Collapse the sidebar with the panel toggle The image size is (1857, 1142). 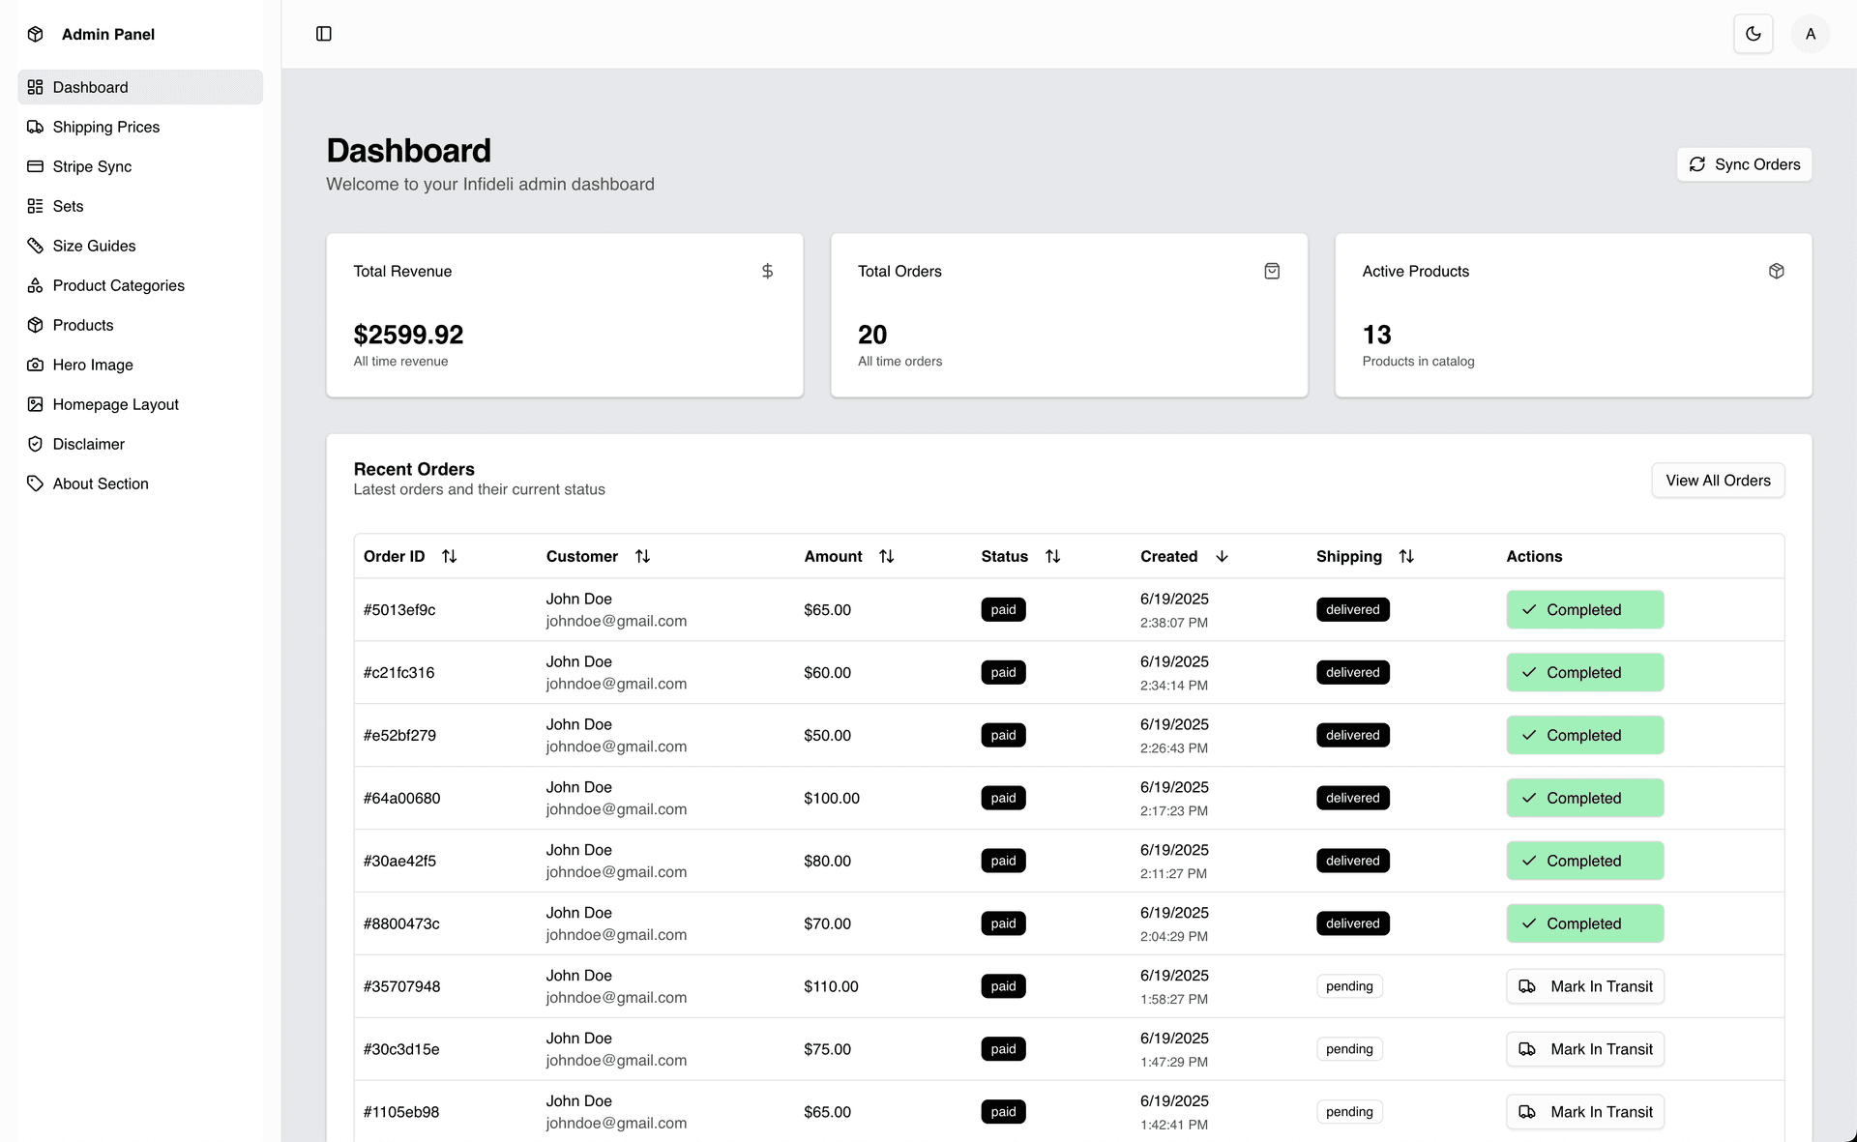tap(323, 34)
